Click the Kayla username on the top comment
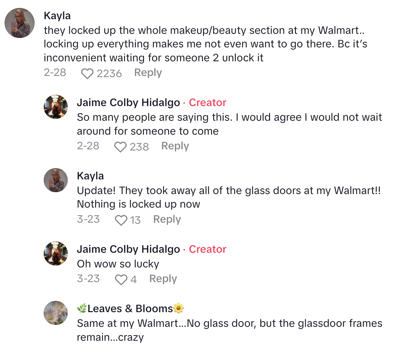405x346 pixels. [57, 16]
